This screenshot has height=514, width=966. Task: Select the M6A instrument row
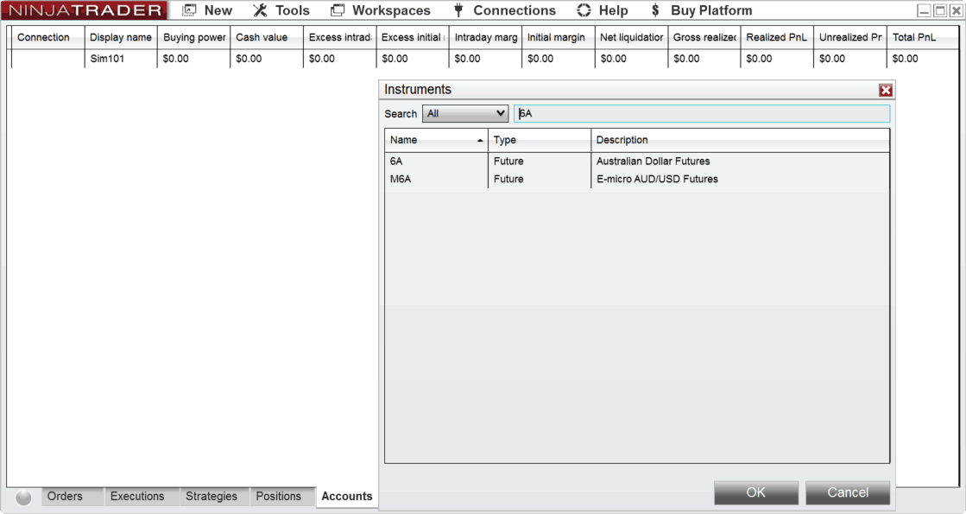pyautogui.click(x=637, y=180)
